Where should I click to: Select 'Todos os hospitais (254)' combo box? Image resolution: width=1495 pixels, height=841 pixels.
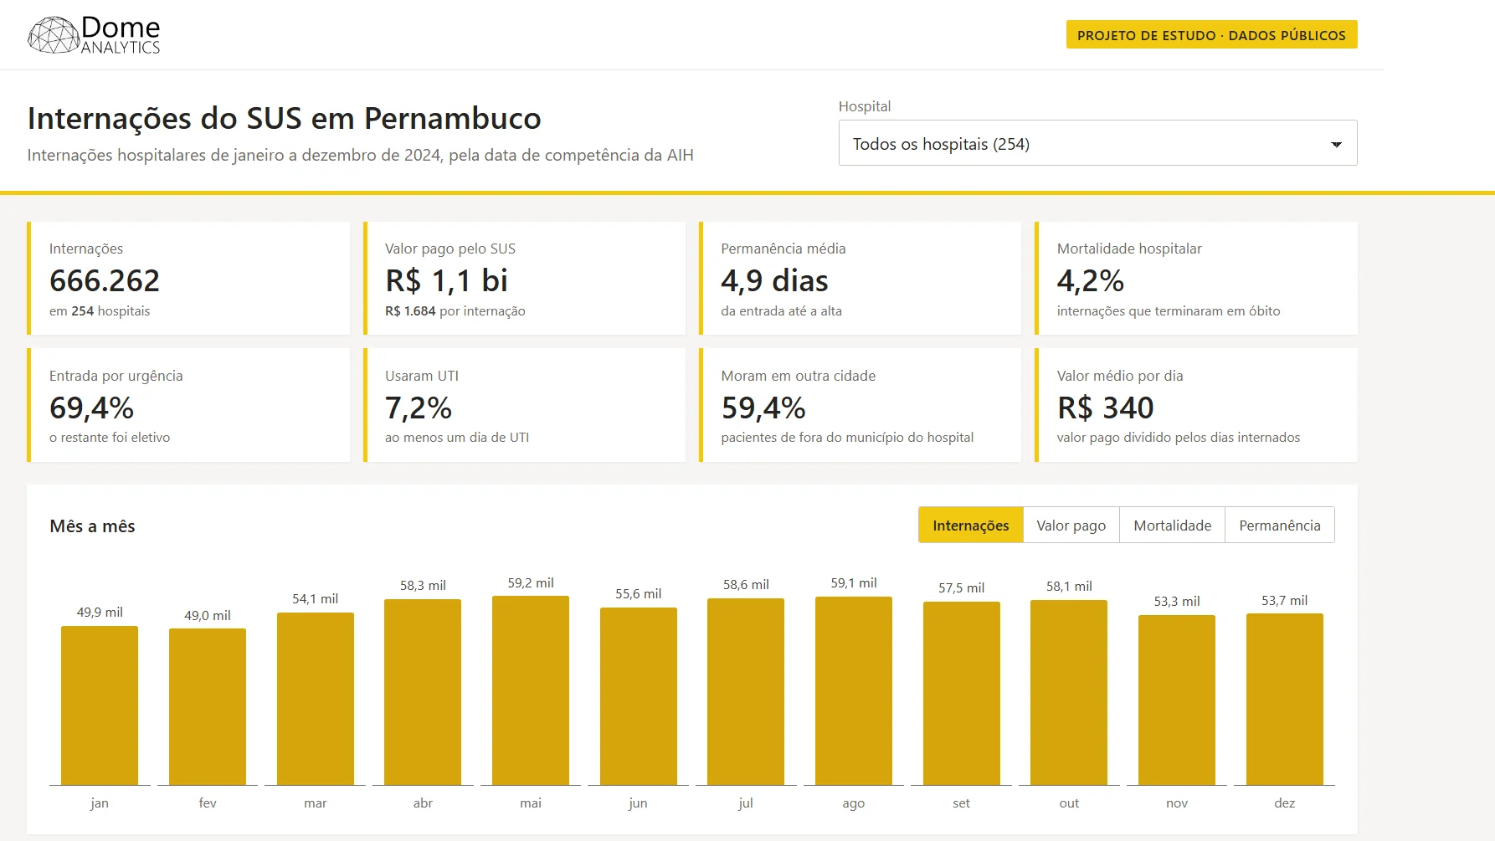click(x=1097, y=143)
